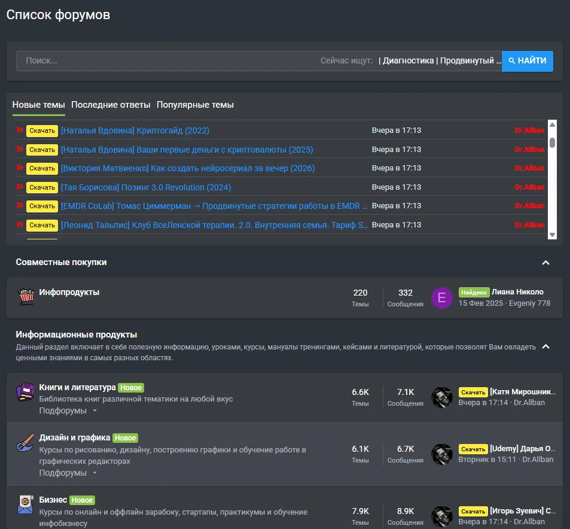Click the Дизайн и графика paintbrush icon
The height and width of the screenshot is (529, 570).
click(x=25, y=442)
